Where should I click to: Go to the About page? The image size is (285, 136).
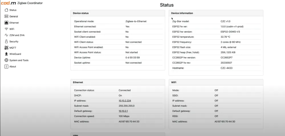pyautogui.click(x=13, y=67)
